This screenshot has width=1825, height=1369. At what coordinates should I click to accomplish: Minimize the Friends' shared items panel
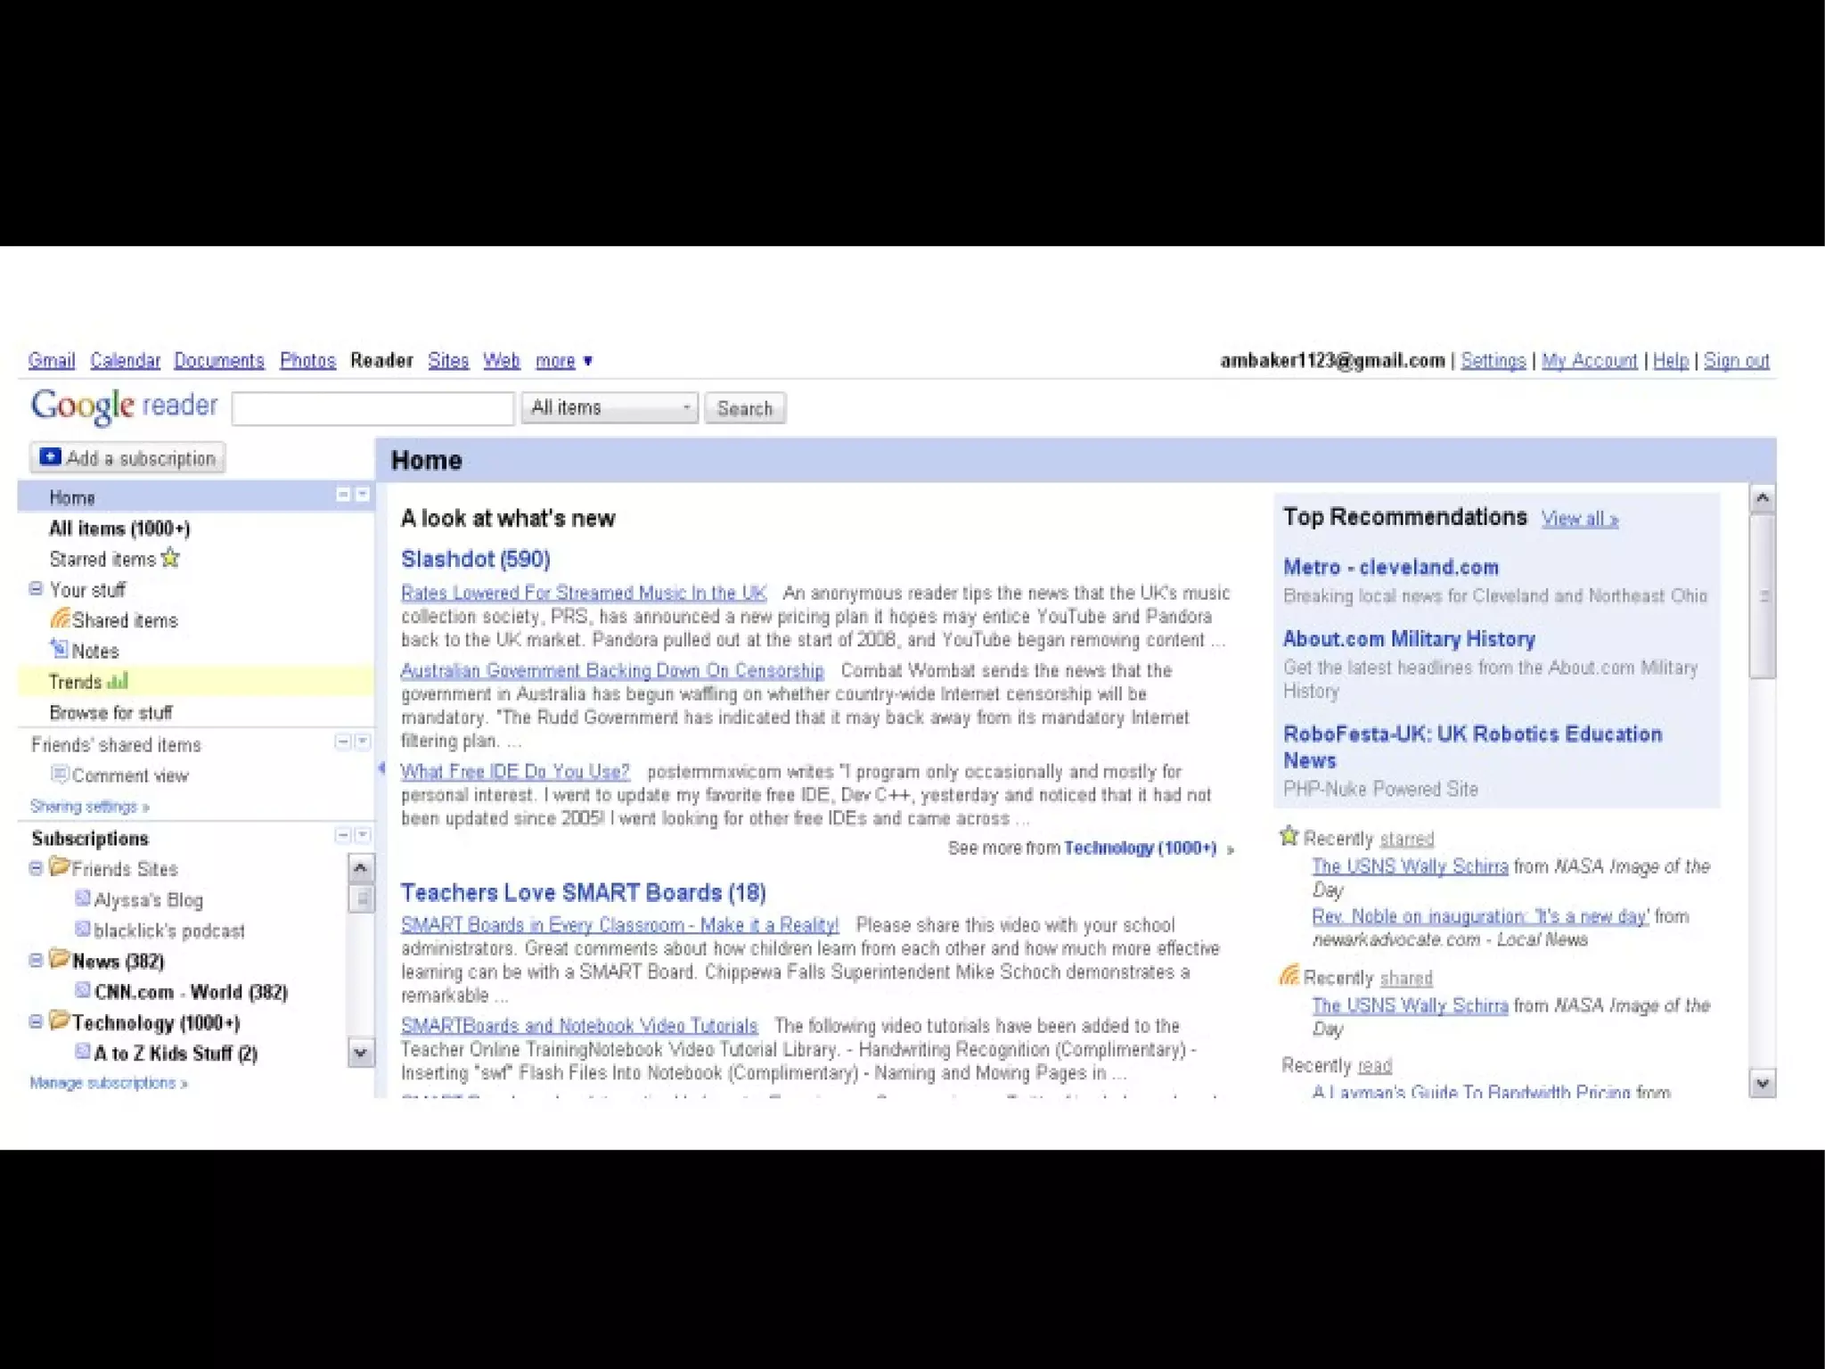[x=342, y=742]
